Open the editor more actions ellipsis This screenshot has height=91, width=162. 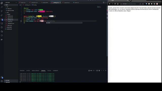(x=106, y=3)
